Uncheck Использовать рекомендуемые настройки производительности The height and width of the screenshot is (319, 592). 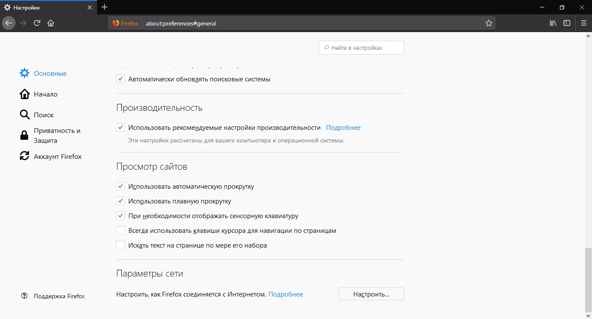coord(120,128)
